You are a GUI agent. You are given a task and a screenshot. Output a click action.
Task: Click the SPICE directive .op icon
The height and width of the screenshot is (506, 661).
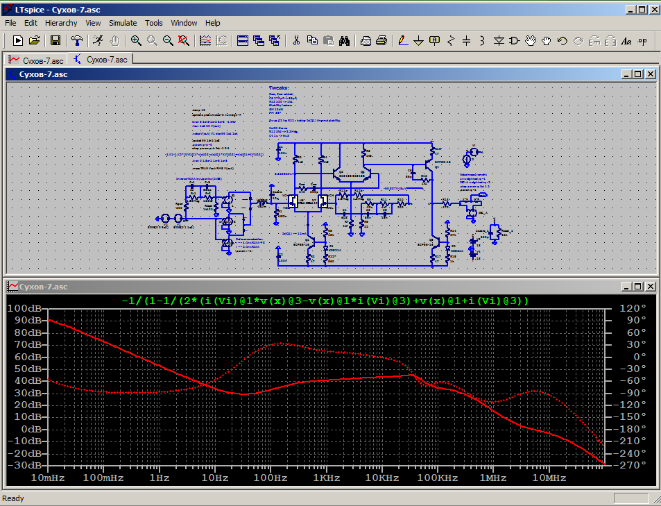pyautogui.click(x=642, y=41)
